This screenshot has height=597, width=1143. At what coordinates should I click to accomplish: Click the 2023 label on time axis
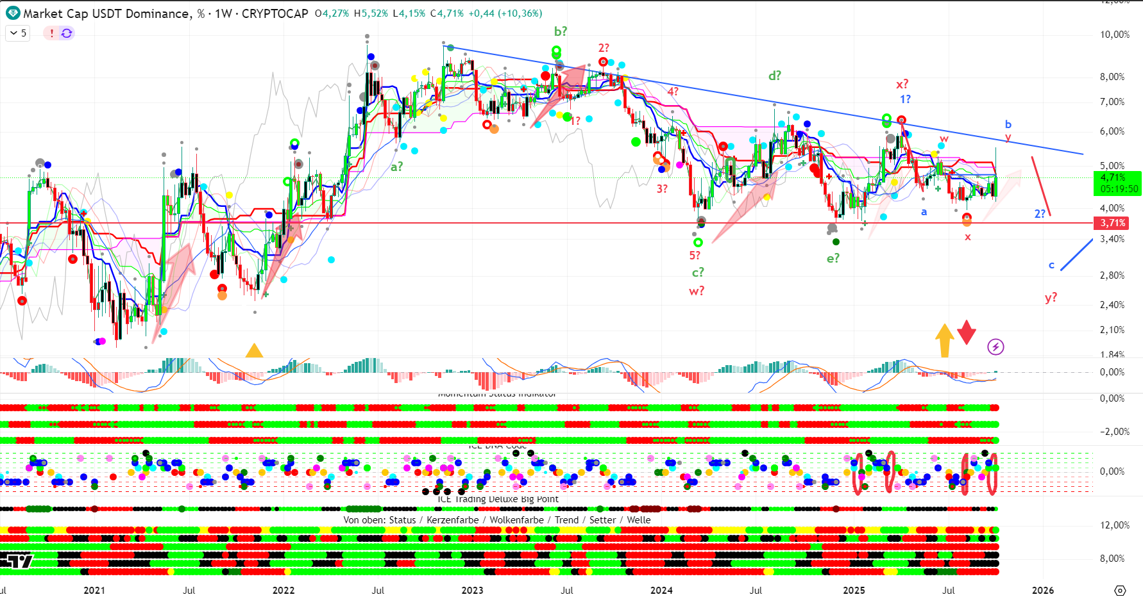click(472, 590)
